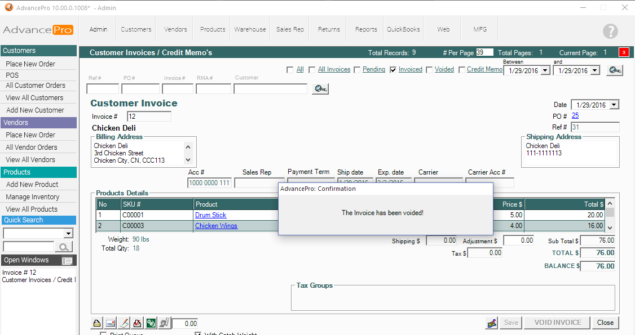Image resolution: width=635 pixels, height=335 pixels.
Task: Open the Quick Search category dropdown
Action: click(68, 234)
